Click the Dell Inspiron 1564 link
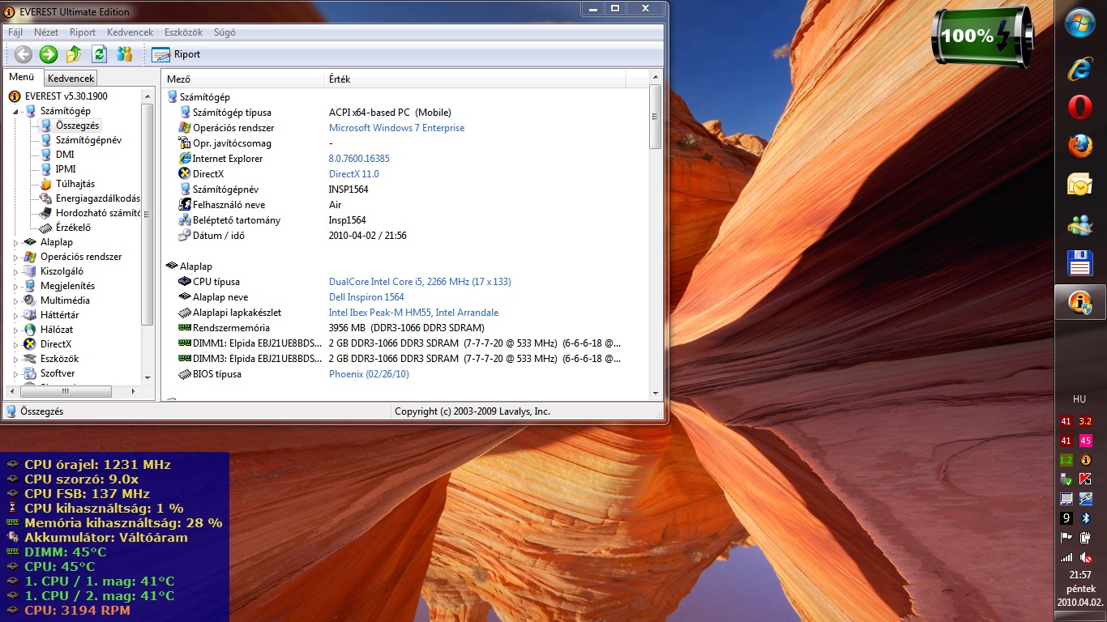 click(x=366, y=297)
